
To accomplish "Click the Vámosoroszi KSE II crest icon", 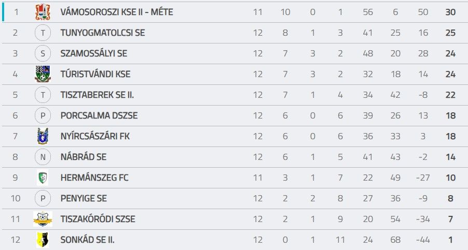I will (43, 12).
